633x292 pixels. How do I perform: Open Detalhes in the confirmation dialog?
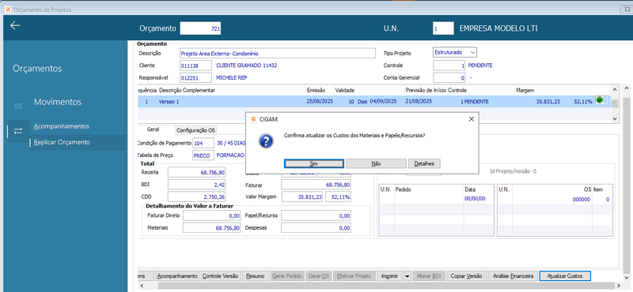[424, 163]
